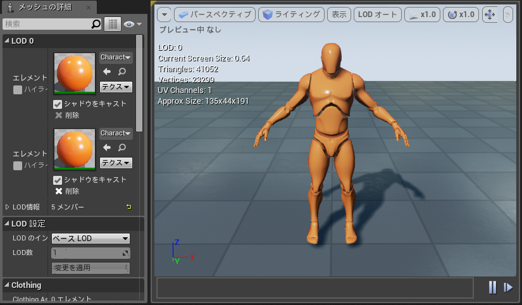Toggle the second シャドウをキャスト checkbox

point(58,180)
